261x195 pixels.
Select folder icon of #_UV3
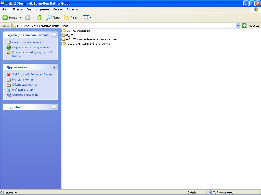tap(63, 35)
